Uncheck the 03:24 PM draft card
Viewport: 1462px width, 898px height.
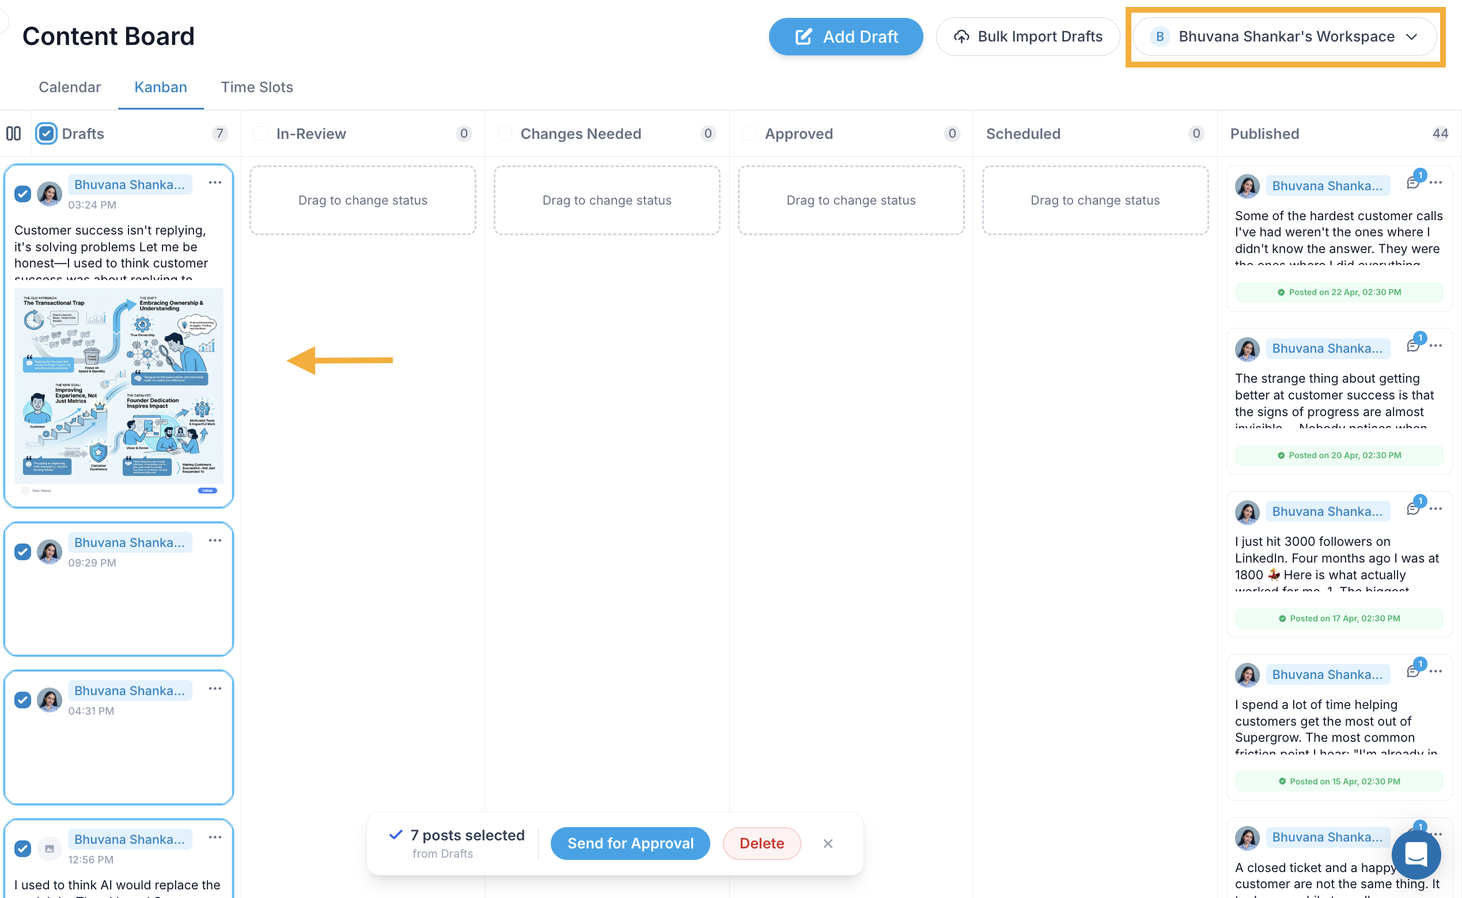click(22, 194)
